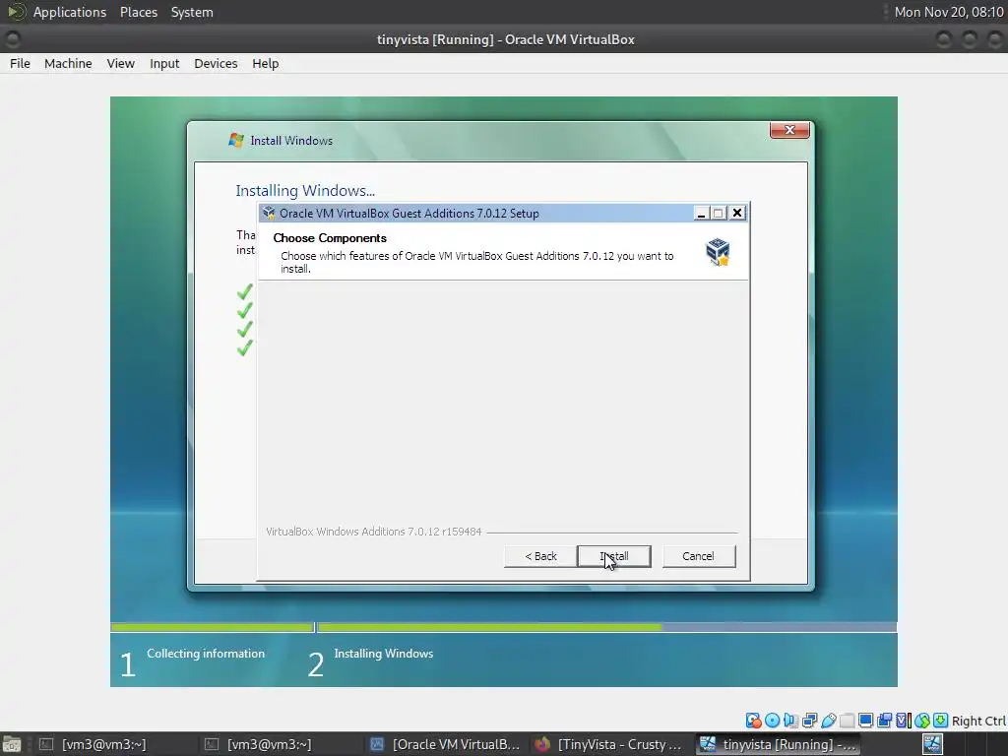Image resolution: width=1008 pixels, height=756 pixels.
Task: Open the Devices menu
Action: [216, 64]
